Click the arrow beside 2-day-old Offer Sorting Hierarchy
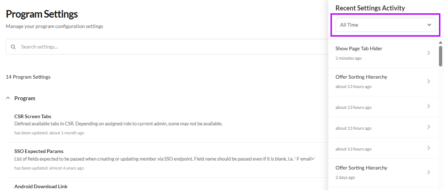This screenshot has height=190, width=444. [429, 172]
